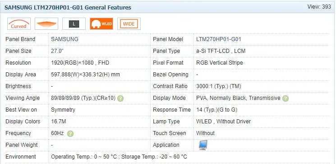
Task: Click the 3000:1 (Typ.) (TM) contrast ratio
Action: point(219,86)
